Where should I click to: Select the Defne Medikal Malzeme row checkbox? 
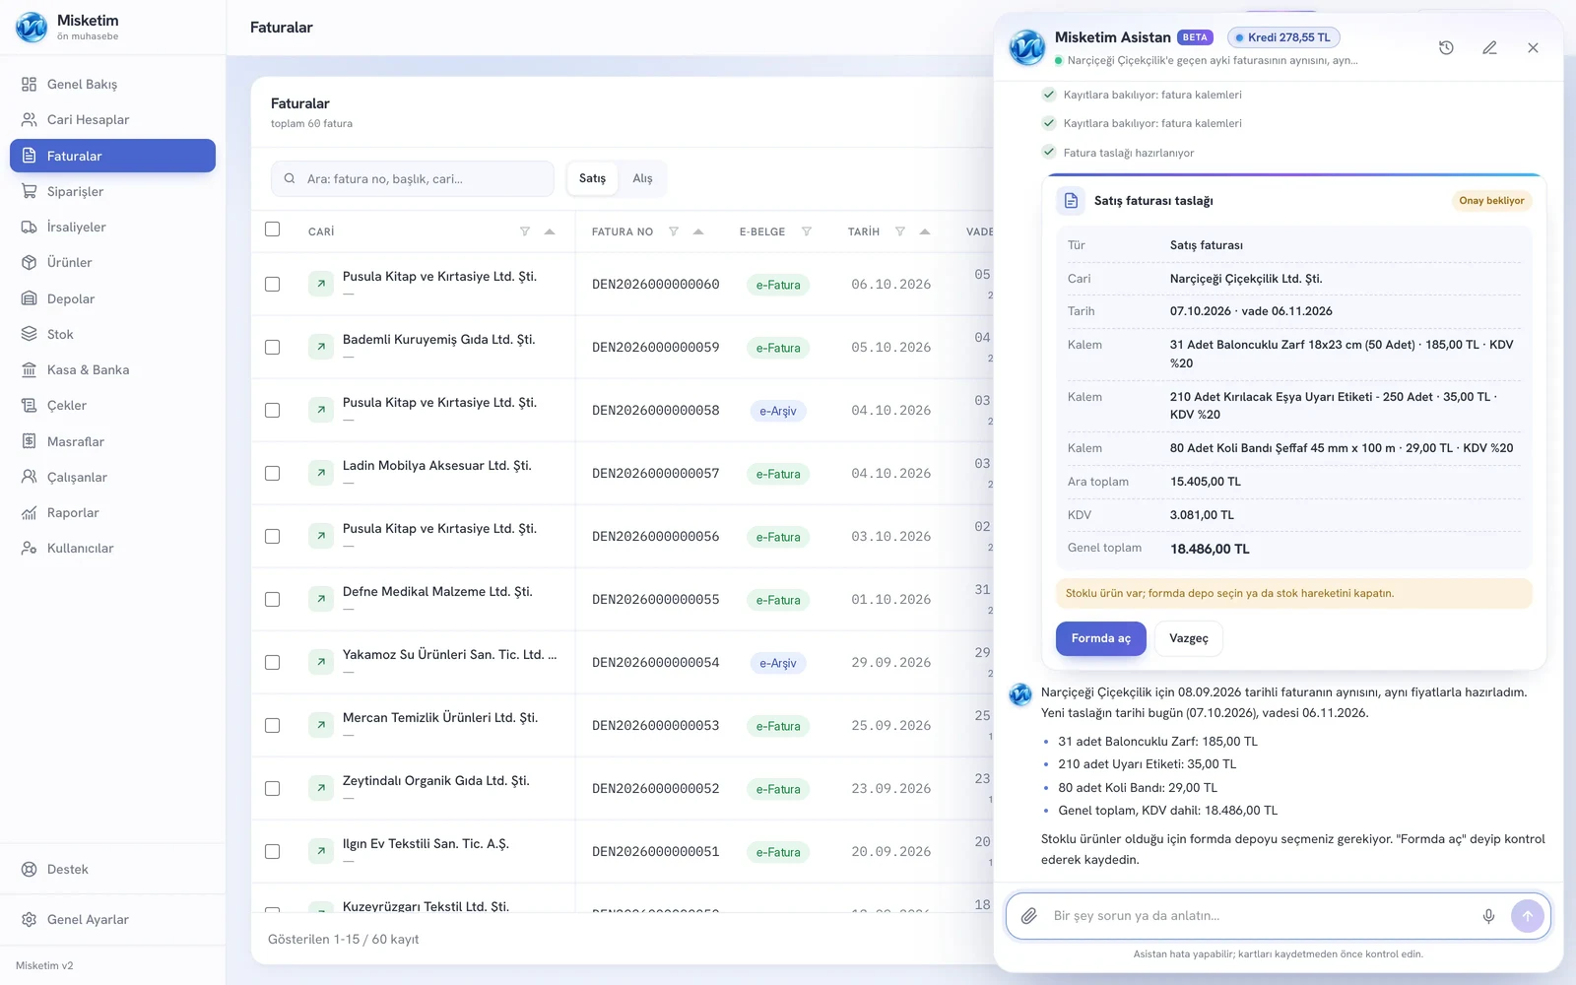pyautogui.click(x=273, y=600)
